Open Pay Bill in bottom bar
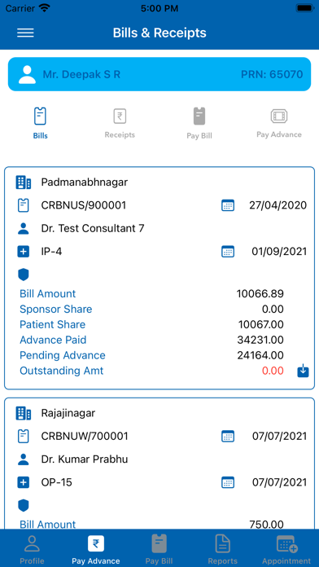The image size is (319, 567). [x=159, y=550]
